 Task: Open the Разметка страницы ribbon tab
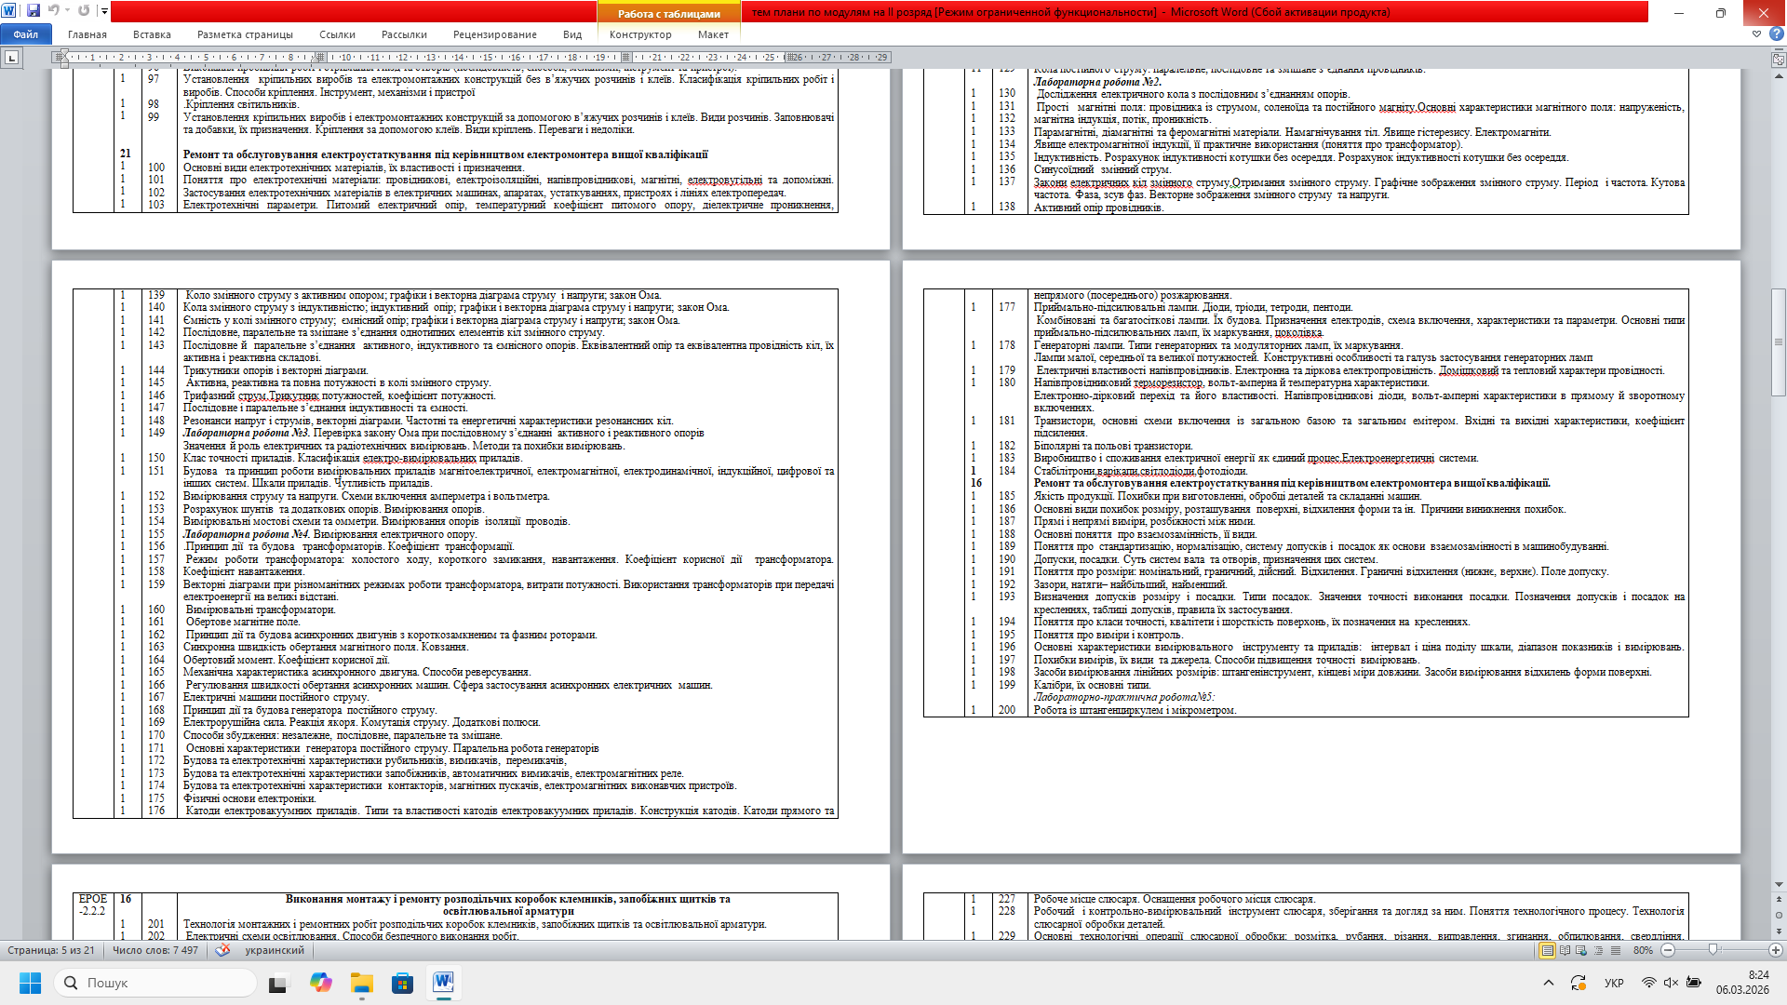point(245,34)
